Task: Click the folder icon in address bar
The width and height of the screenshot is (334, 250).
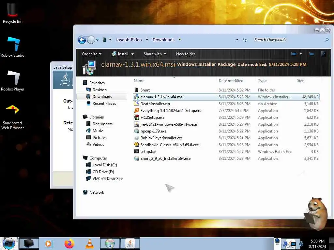Action: 104,40
